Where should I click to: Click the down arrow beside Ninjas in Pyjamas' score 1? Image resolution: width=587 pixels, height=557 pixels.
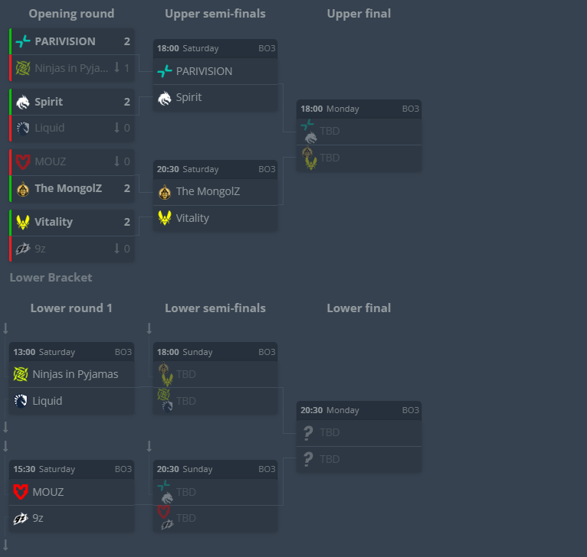(117, 68)
